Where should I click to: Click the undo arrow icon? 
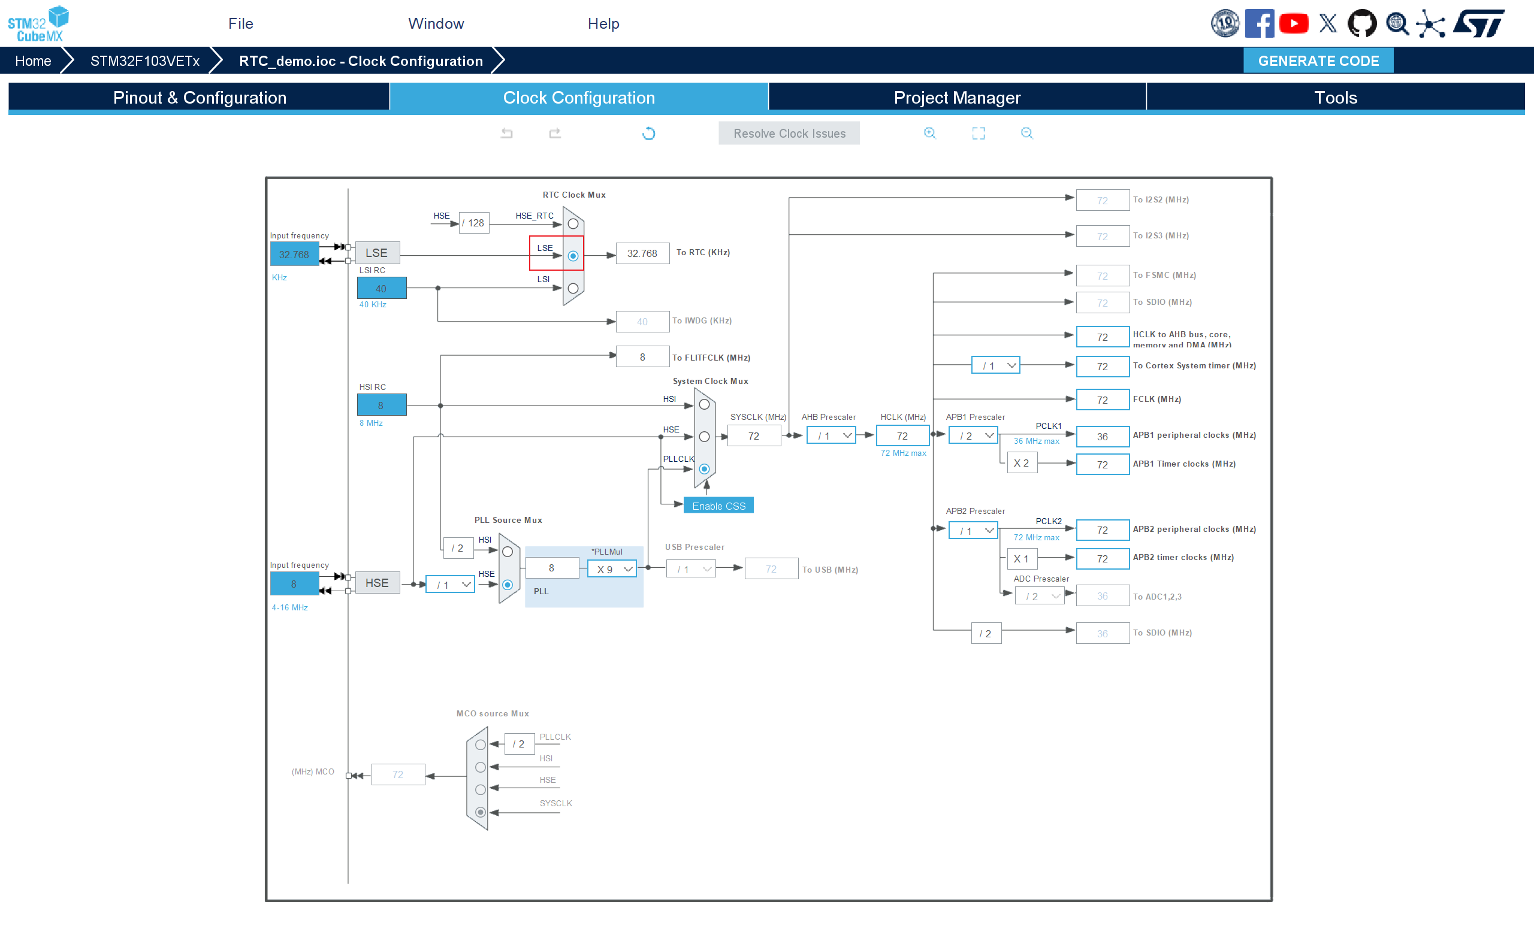tap(507, 133)
